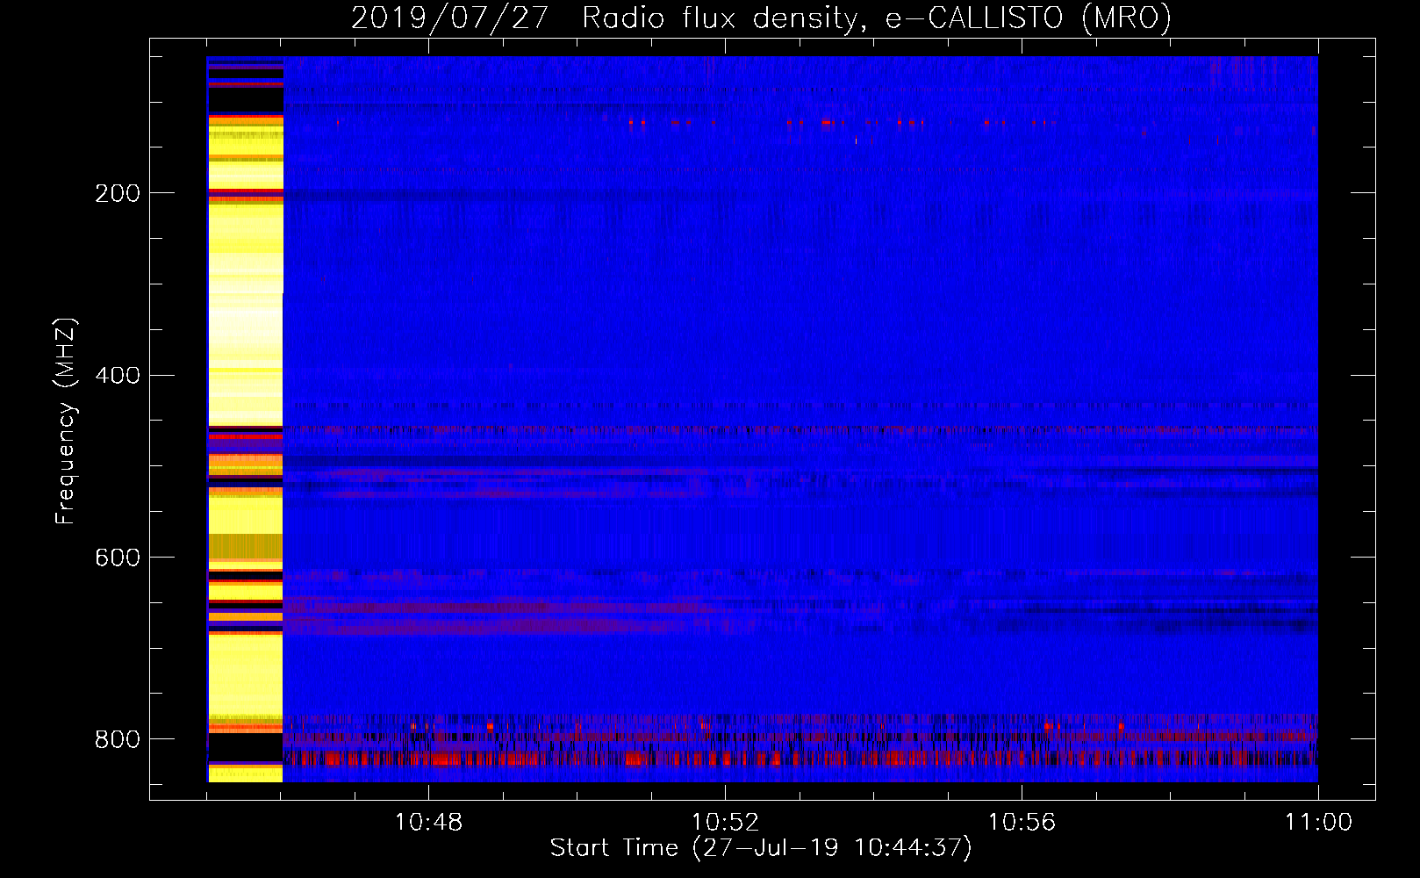Click the 10:48 time tick label
This screenshot has height=878, width=1420.
tap(428, 823)
